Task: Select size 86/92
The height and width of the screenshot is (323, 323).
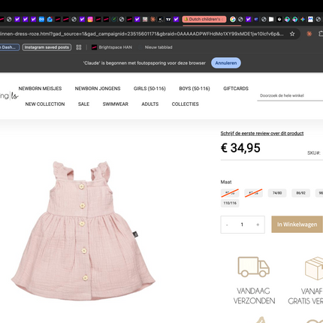Action: click(x=300, y=193)
